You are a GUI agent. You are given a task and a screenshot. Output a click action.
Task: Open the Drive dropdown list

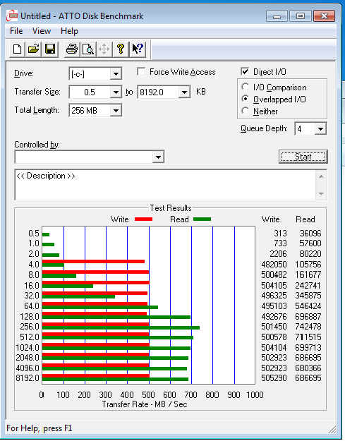(116, 74)
